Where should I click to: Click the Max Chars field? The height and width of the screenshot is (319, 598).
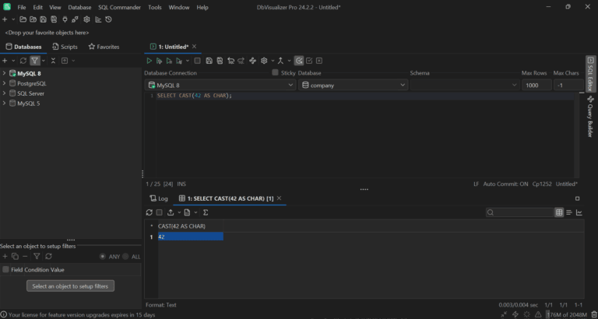[568, 86]
